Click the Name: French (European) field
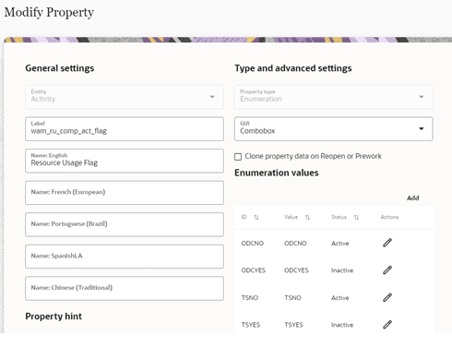 click(125, 193)
